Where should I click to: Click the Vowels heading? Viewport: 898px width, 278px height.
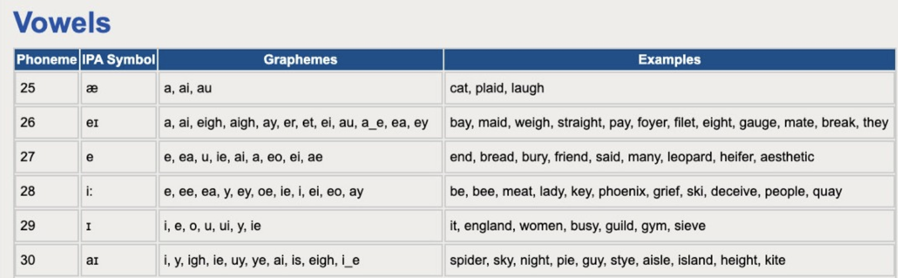[62, 23]
